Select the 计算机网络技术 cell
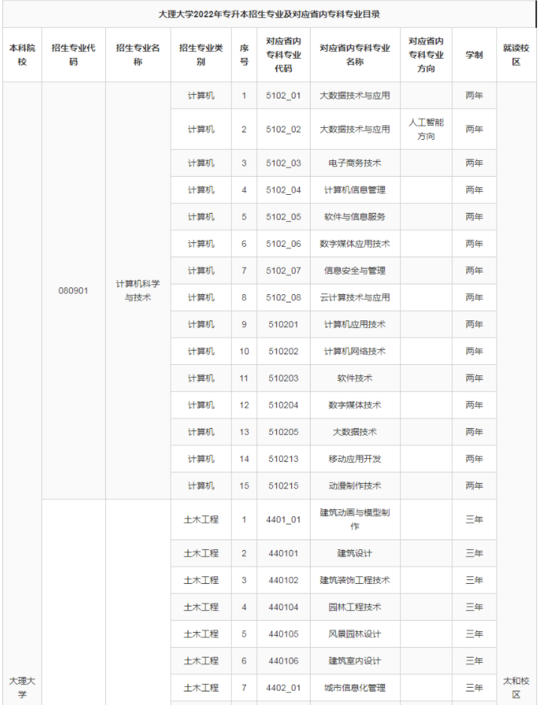The height and width of the screenshot is (705, 543). pos(355,351)
